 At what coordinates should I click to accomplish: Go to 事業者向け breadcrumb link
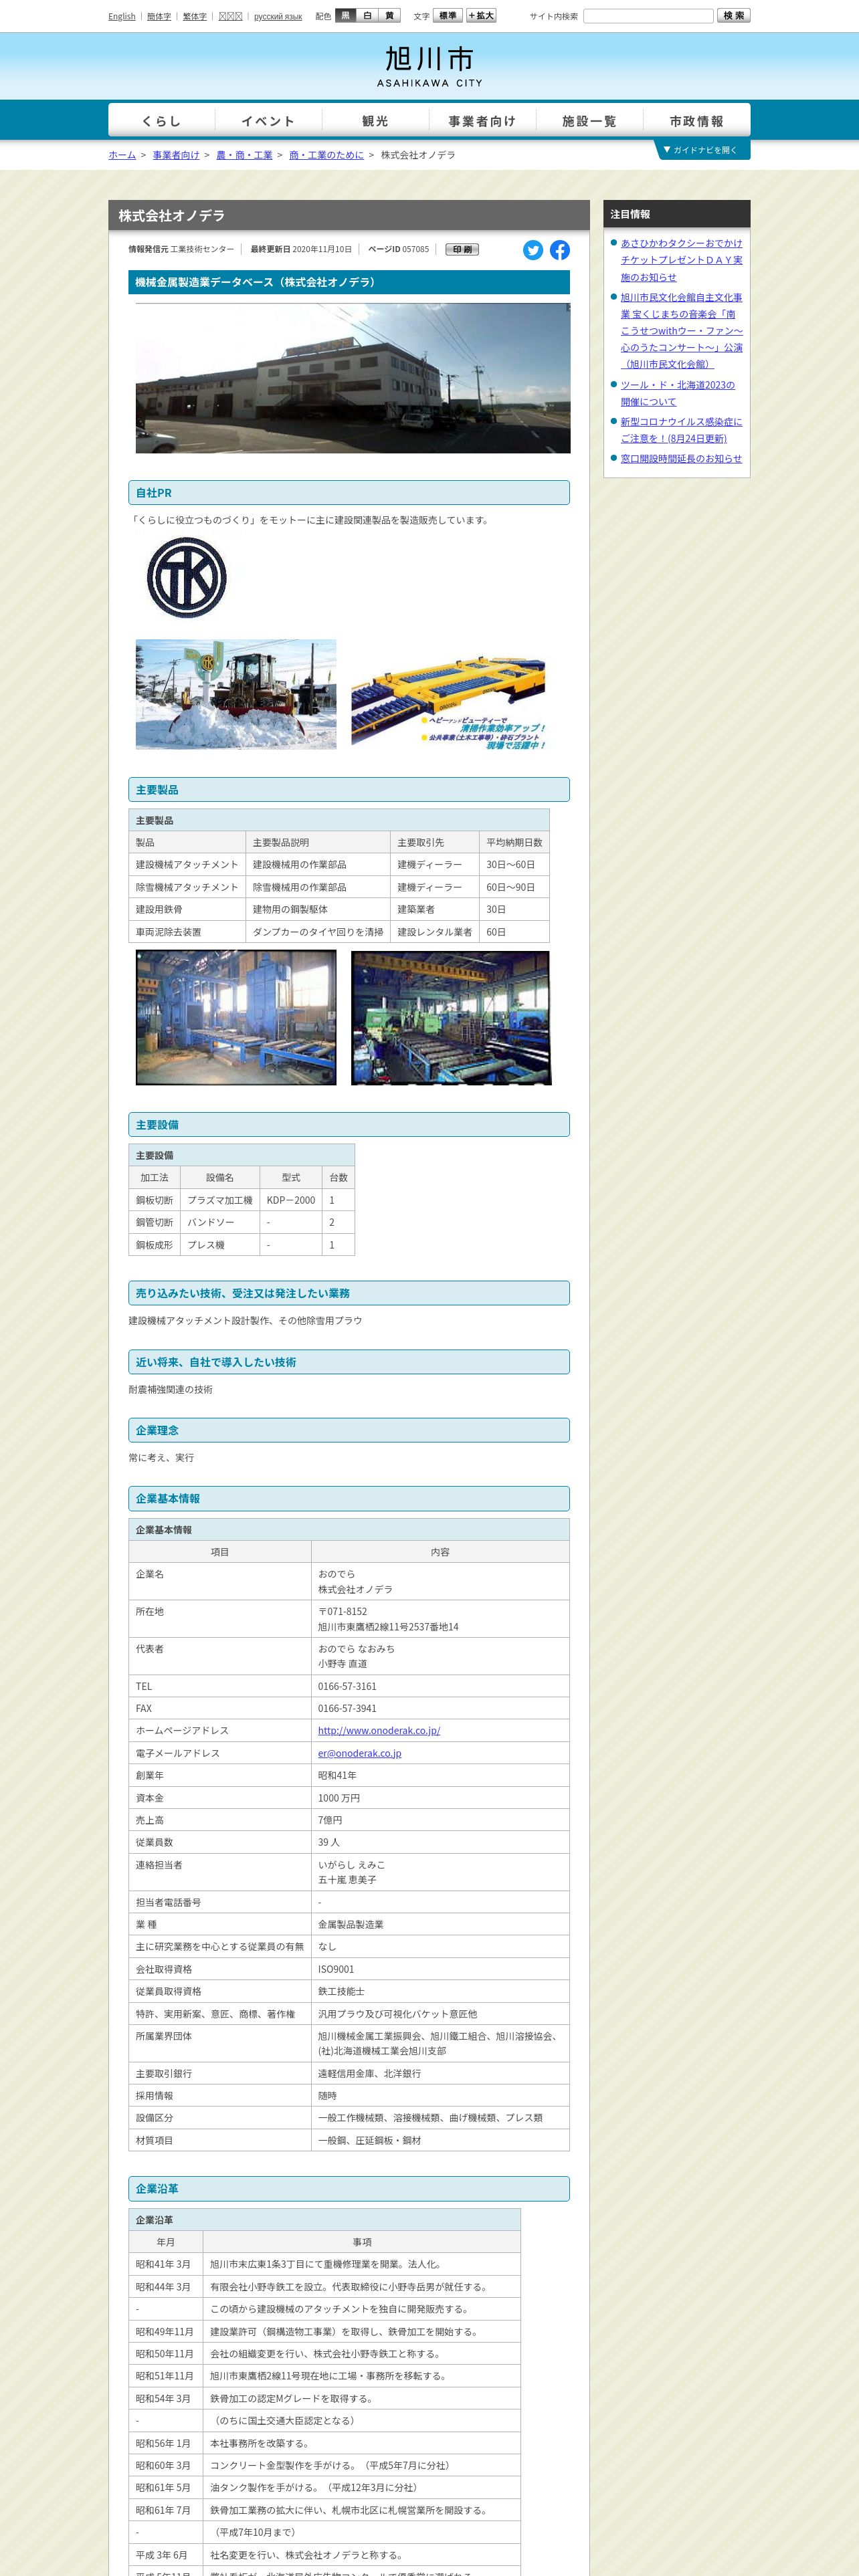coord(176,155)
